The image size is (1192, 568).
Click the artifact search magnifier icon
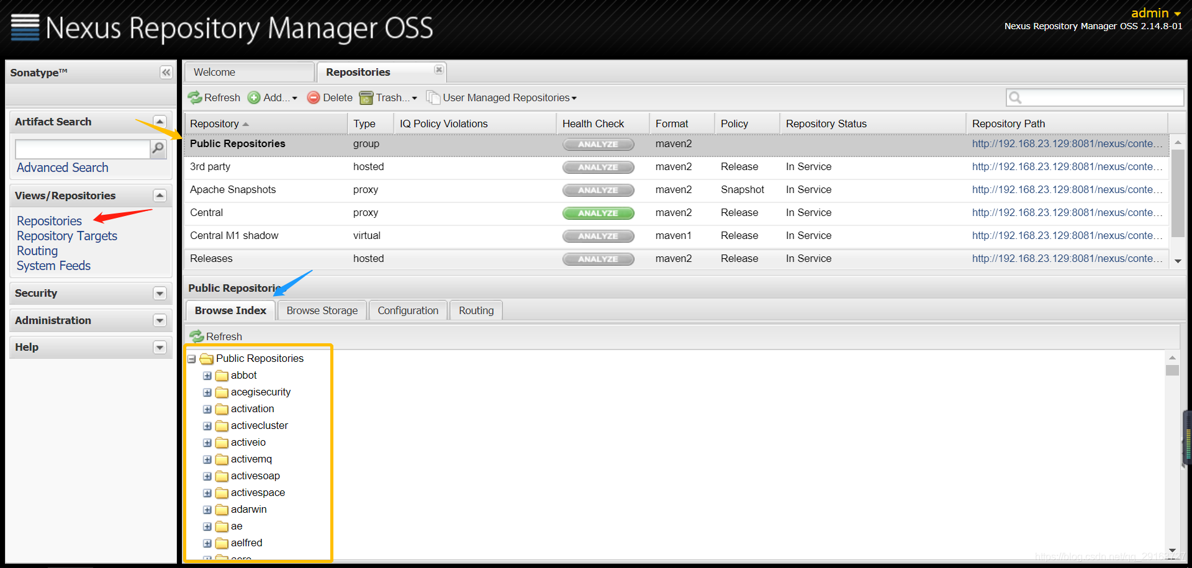158,148
